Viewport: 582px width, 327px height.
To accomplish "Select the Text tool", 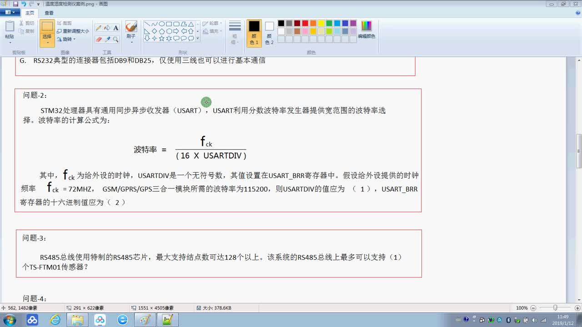I will click(116, 28).
